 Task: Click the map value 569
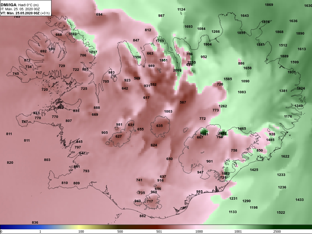[x=137, y=78]
